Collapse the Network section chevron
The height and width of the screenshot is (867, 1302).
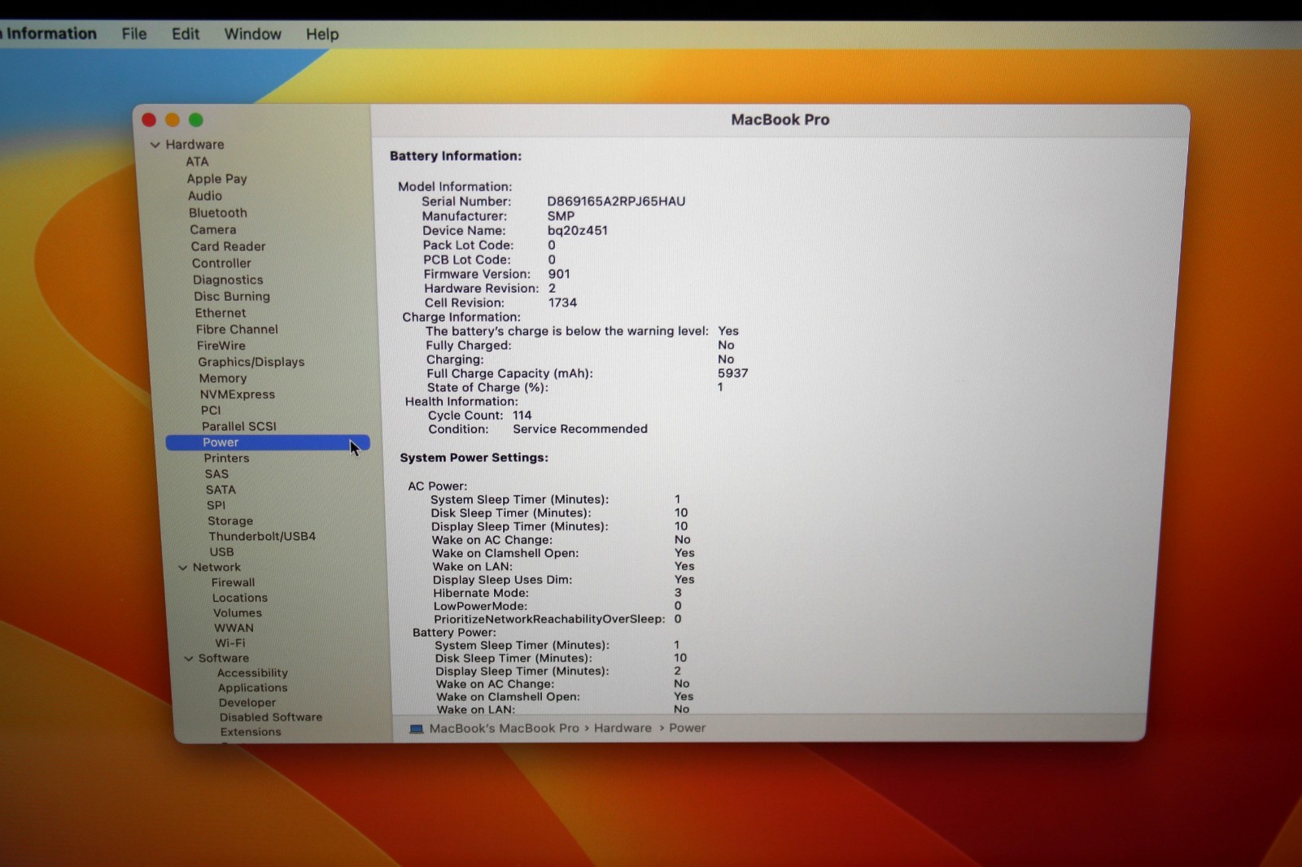click(x=182, y=568)
